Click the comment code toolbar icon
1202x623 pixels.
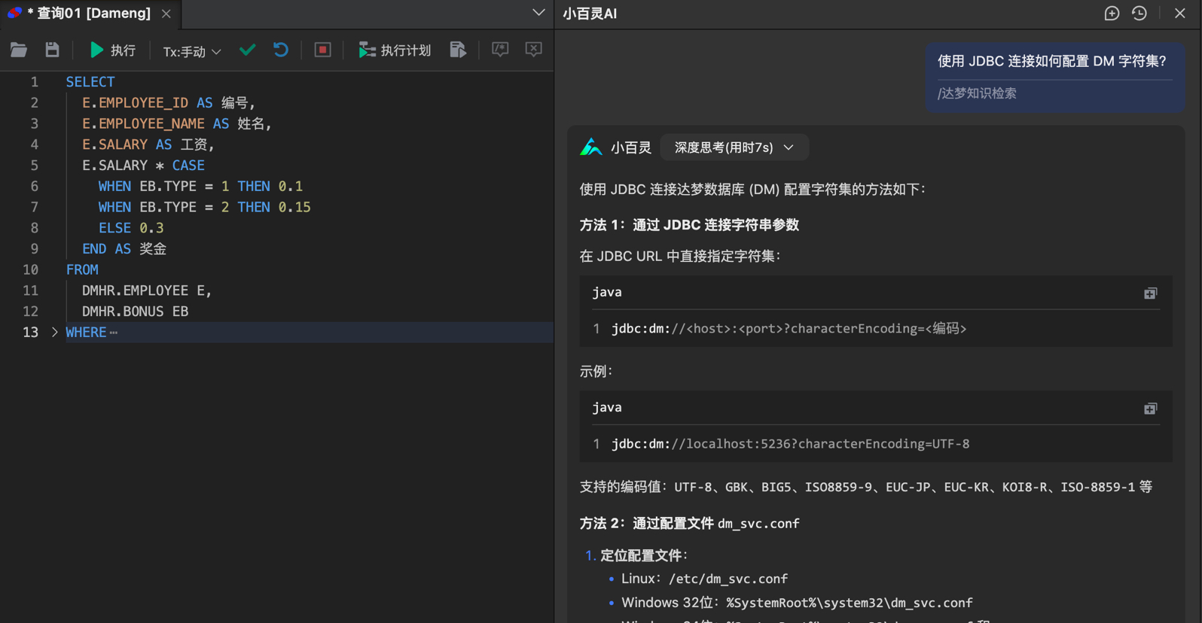click(500, 50)
